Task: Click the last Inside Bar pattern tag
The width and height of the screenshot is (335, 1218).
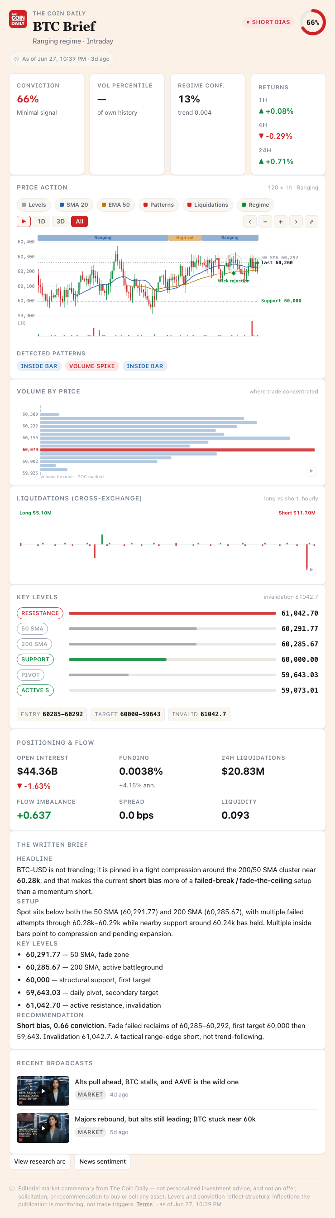Action: 145,366
